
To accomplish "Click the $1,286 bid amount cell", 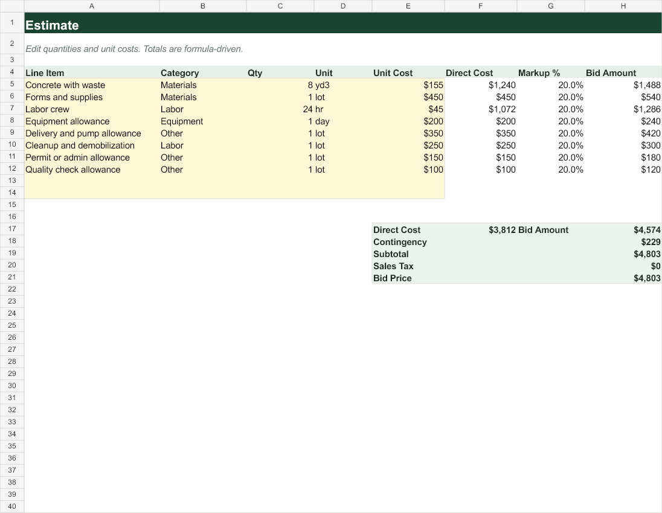I will tap(623, 109).
